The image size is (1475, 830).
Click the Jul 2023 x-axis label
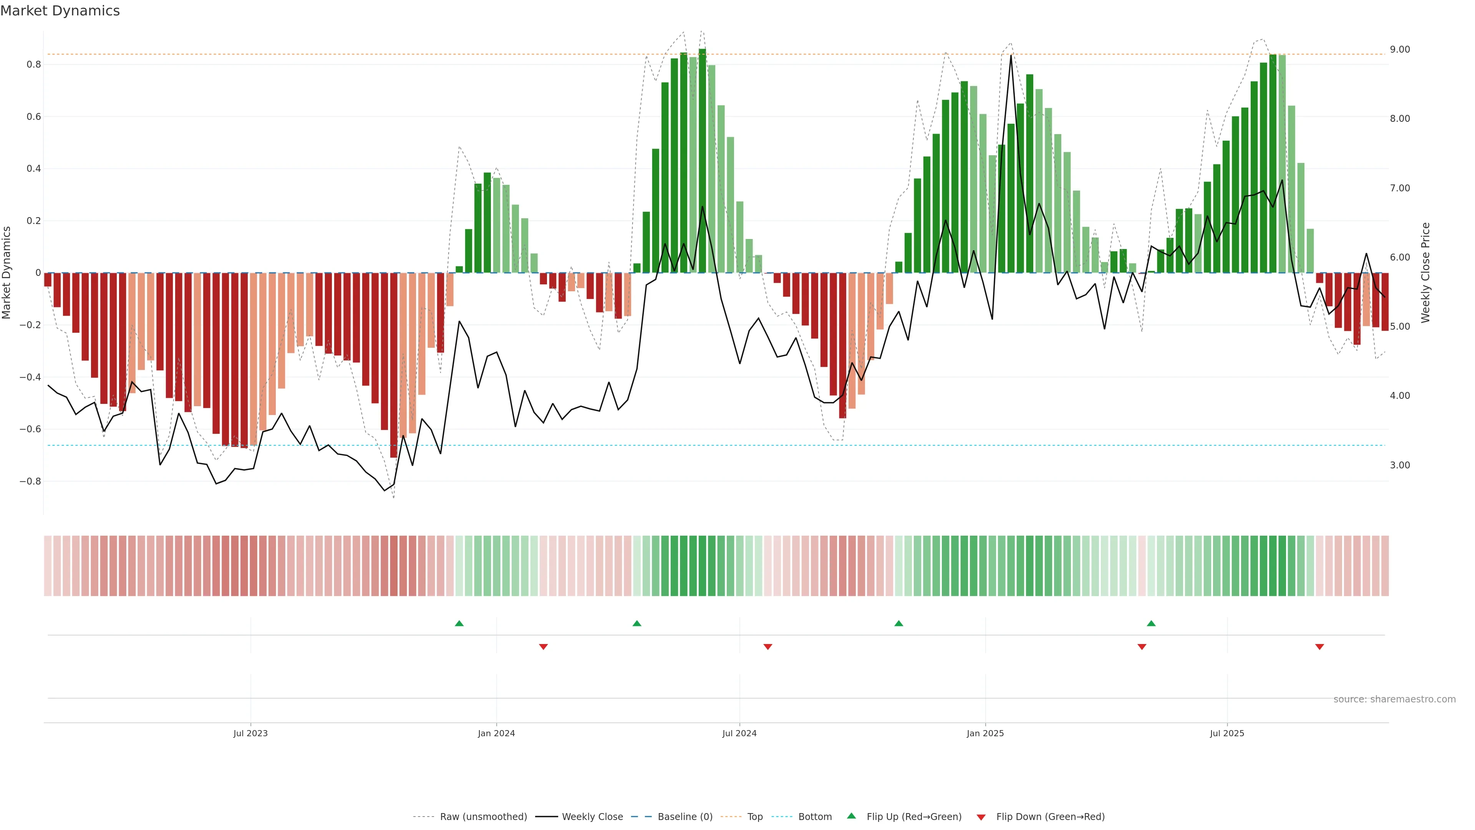click(x=250, y=733)
